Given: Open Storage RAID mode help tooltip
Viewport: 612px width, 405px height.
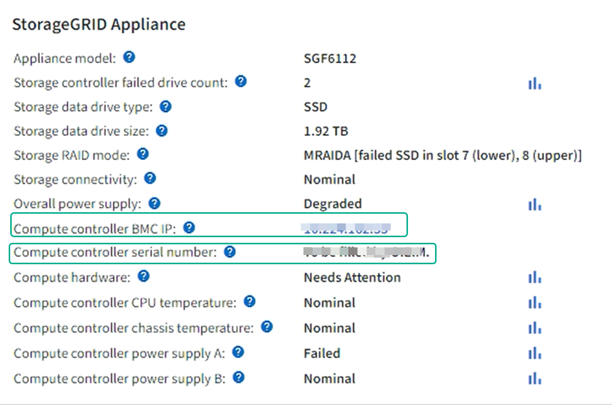Looking at the screenshot, I should click(x=143, y=154).
